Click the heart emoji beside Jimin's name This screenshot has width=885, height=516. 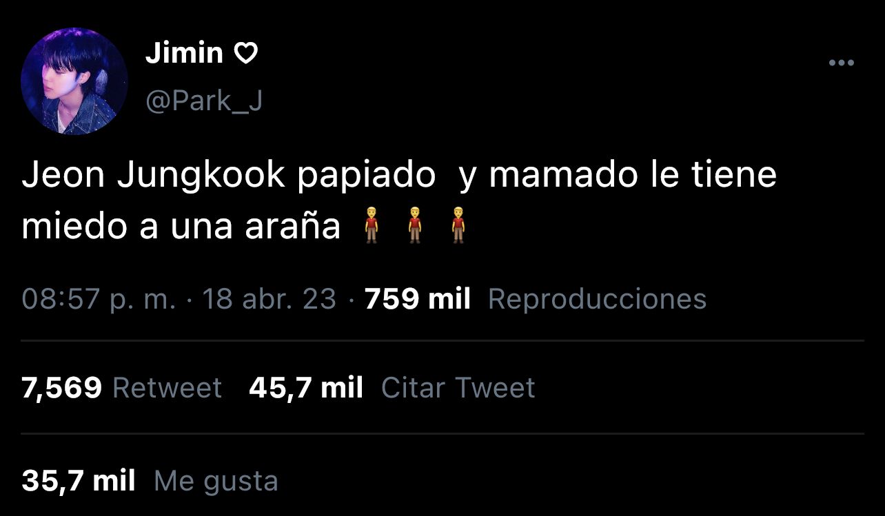[246, 53]
